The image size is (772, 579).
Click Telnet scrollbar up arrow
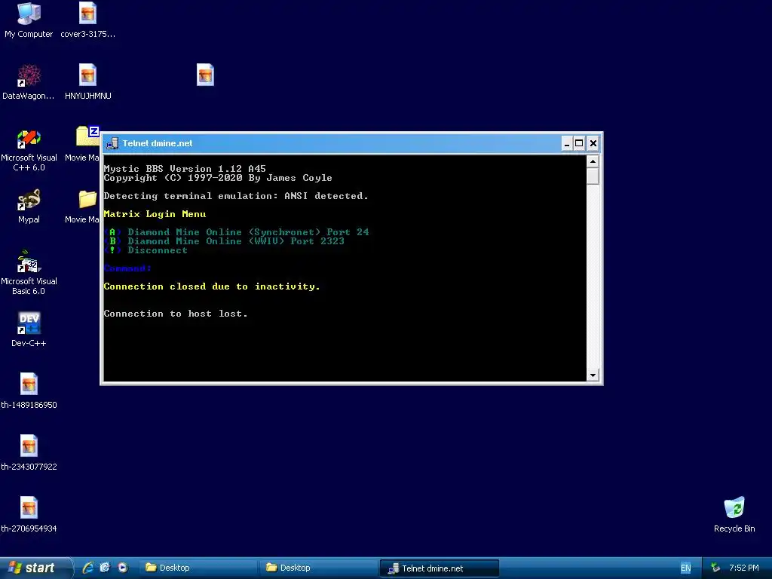pyautogui.click(x=593, y=161)
